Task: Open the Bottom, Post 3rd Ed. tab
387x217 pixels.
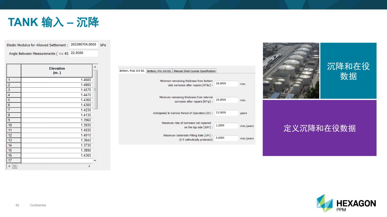Action: tap(132, 71)
